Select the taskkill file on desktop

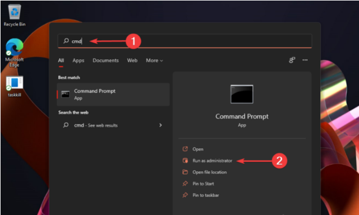(x=15, y=86)
